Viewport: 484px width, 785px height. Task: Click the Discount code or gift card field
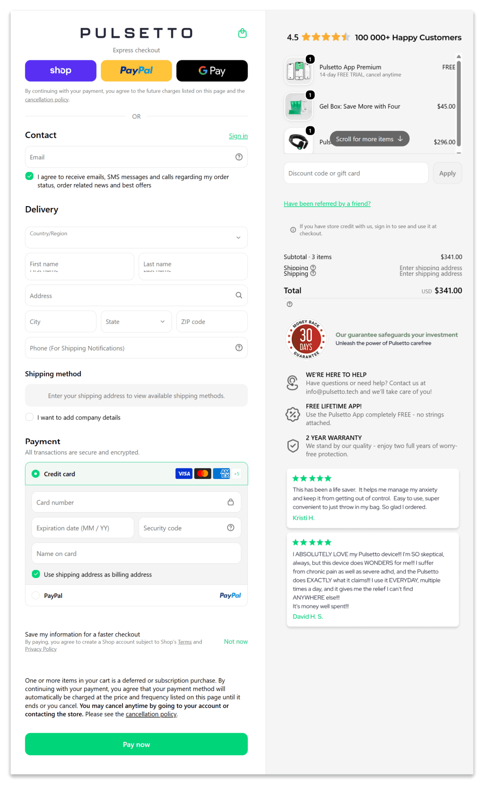[356, 173]
